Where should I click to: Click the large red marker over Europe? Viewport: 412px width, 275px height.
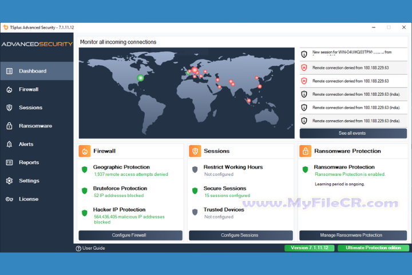(195, 70)
